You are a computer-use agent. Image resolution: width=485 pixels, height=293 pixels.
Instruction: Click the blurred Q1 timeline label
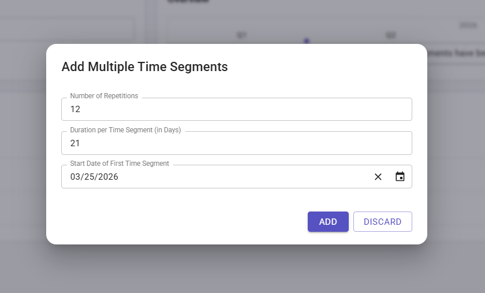(241, 35)
